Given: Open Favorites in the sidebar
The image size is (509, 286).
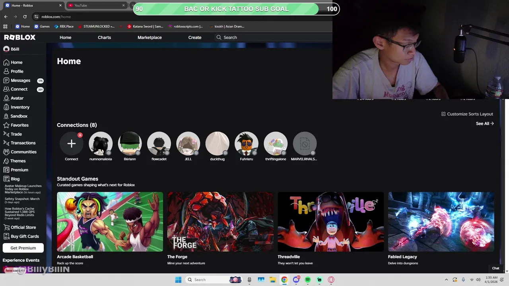Looking at the screenshot, I should [x=16, y=125].
